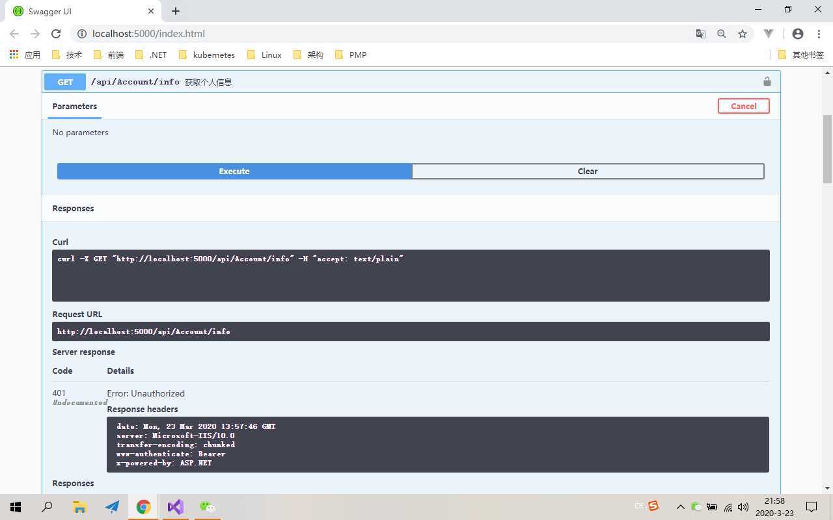The height and width of the screenshot is (520, 833).
Task: Click the 'No parameters' text
Action: pyautogui.click(x=80, y=133)
